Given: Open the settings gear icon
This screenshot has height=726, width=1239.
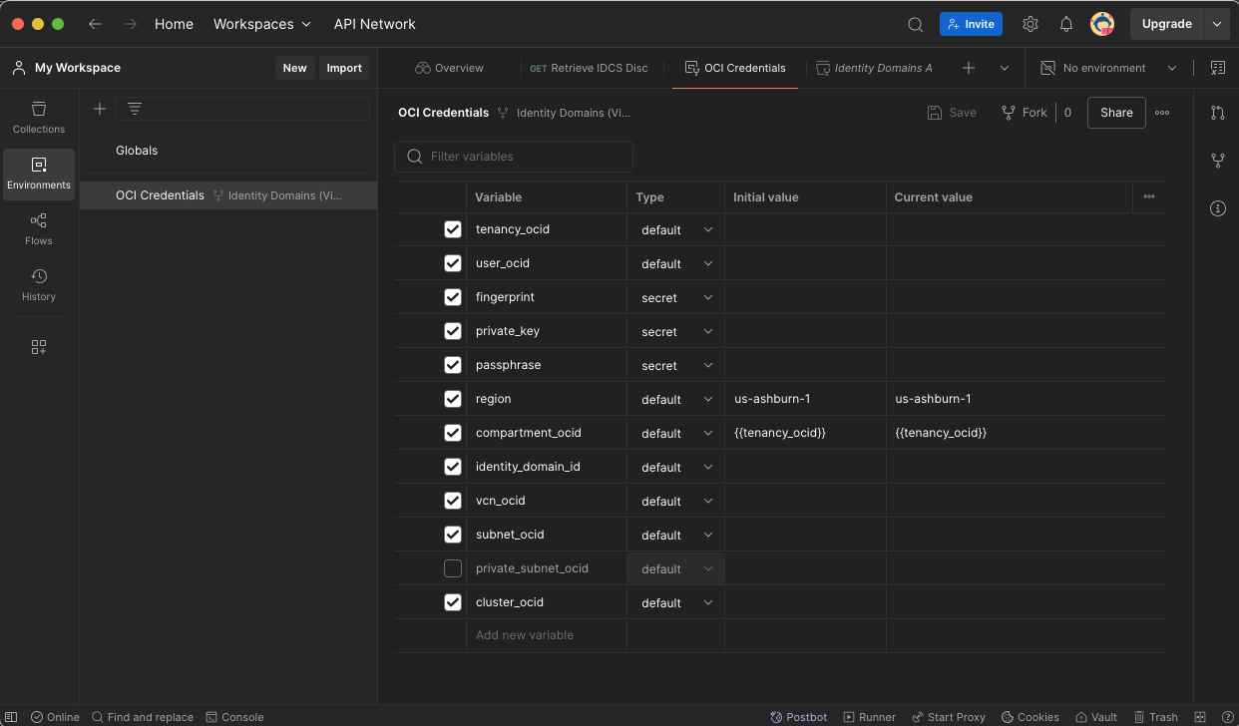Looking at the screenshot, I should pos(1031,24).
